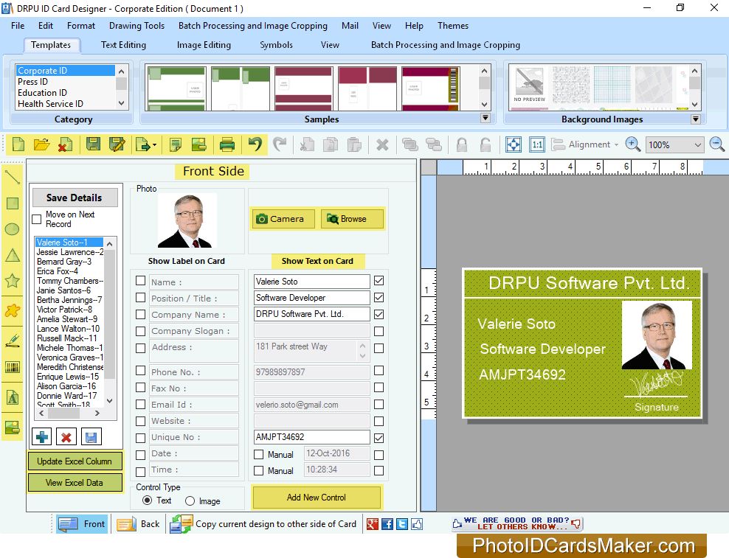The width and height of the screenshot is (729, 558).
Task: Undo the last action
Action: [255, 144]
